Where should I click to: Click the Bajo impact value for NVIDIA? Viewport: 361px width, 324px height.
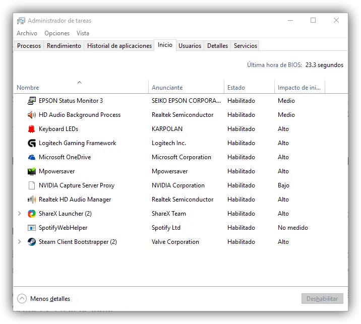(283, 185)
